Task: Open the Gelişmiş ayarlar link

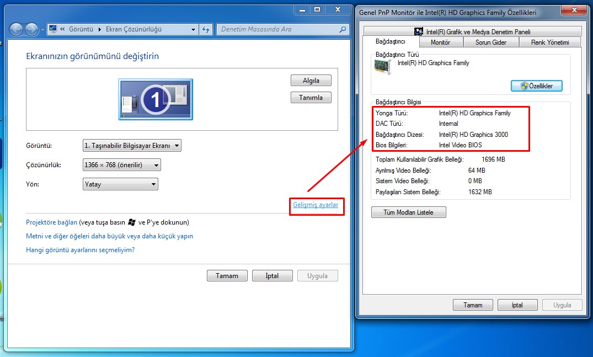Action: pyautogui.click(x=316, y=205)
